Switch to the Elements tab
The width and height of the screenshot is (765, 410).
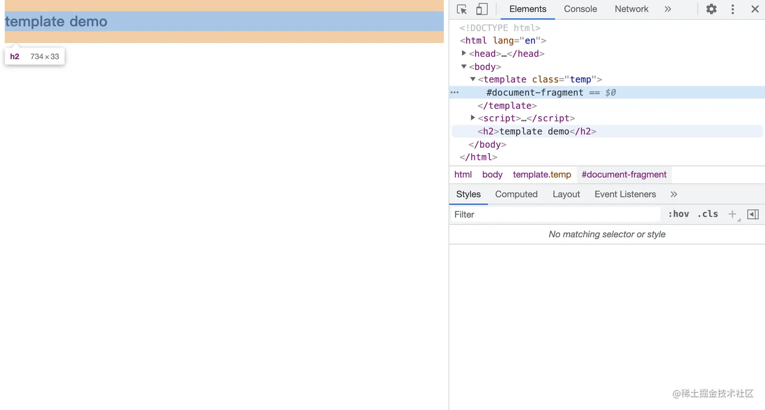[x=528, y=9]
